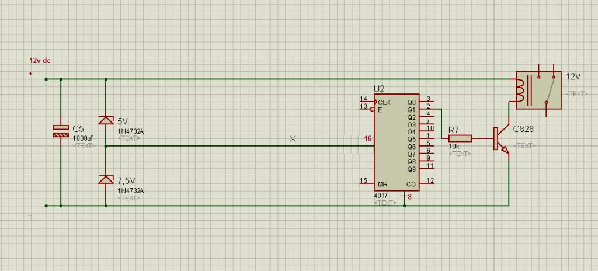
Task: Click the X marker on the pin 16 wire
Action: point(293,139)
